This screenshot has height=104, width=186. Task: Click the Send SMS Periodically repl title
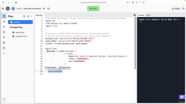point(32,9)
